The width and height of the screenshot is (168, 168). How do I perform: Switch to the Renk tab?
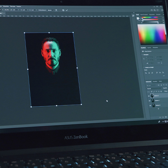pos(137,15)
